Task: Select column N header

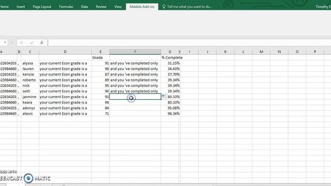Action: 279,52
